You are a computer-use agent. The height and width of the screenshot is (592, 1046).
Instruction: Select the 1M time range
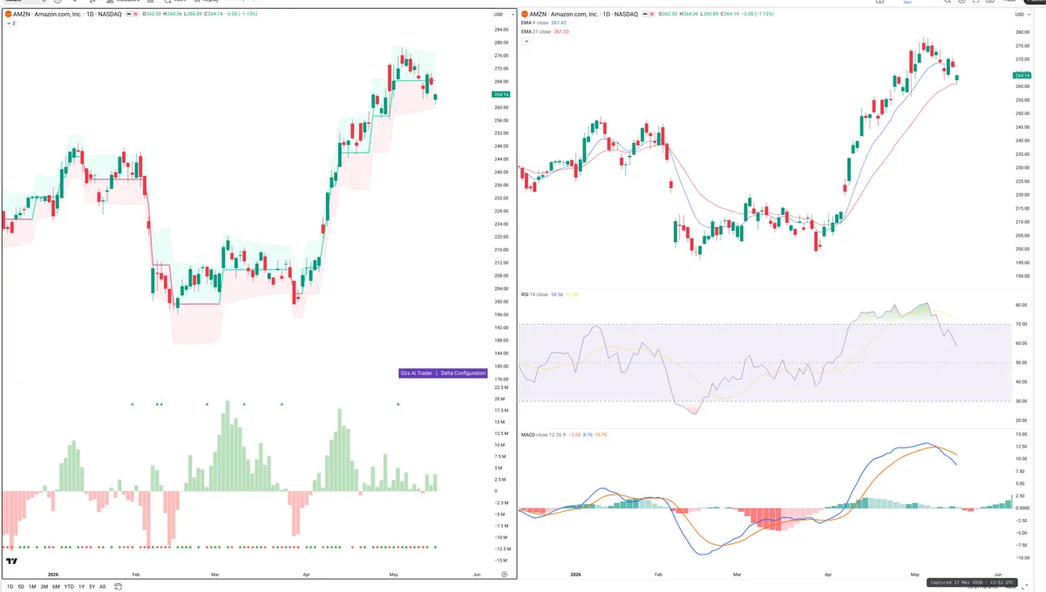pyautogui.click(x=32, y=587)
